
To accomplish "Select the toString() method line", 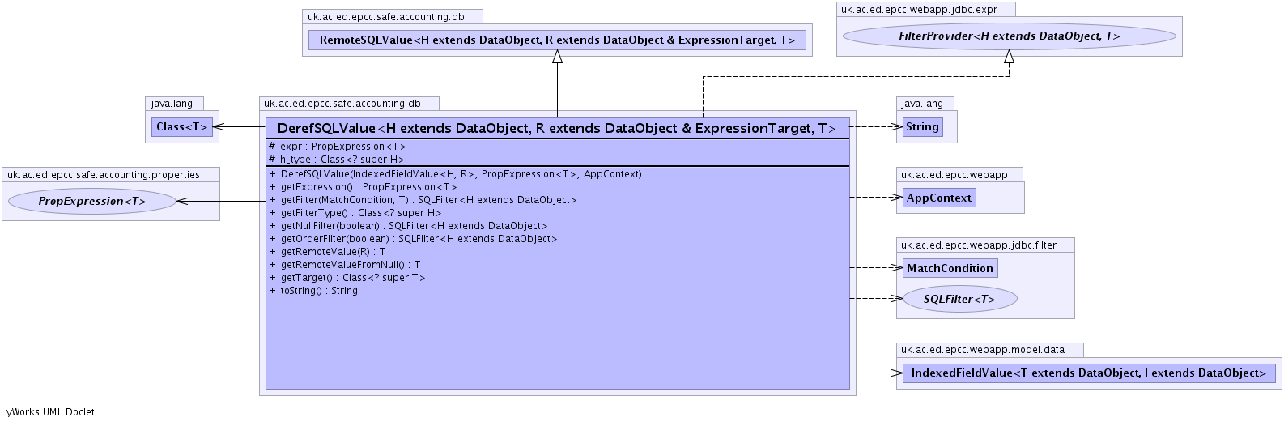I will (319, 291).
